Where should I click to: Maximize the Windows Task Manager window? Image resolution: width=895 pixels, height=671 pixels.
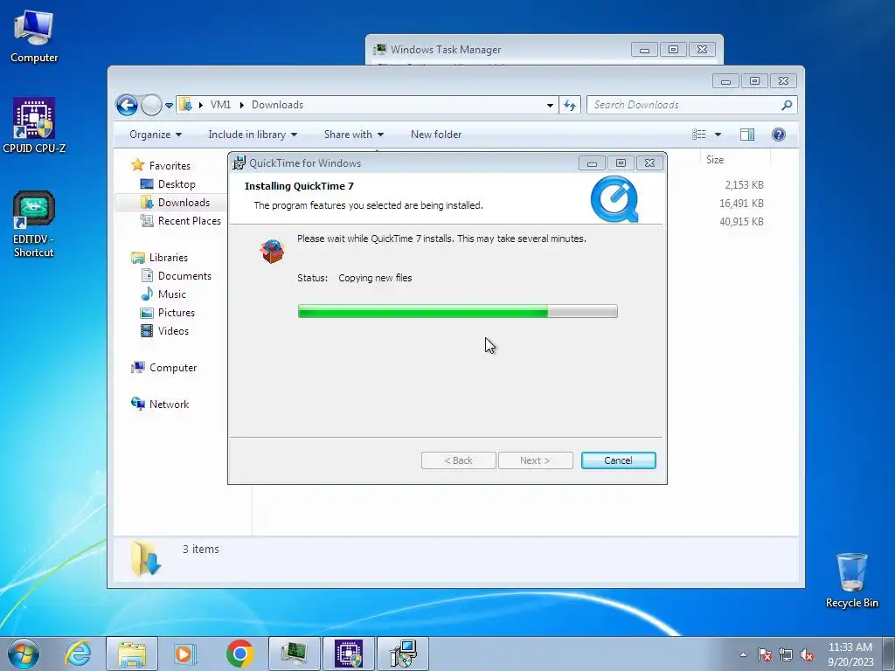(x=673, y=50)
